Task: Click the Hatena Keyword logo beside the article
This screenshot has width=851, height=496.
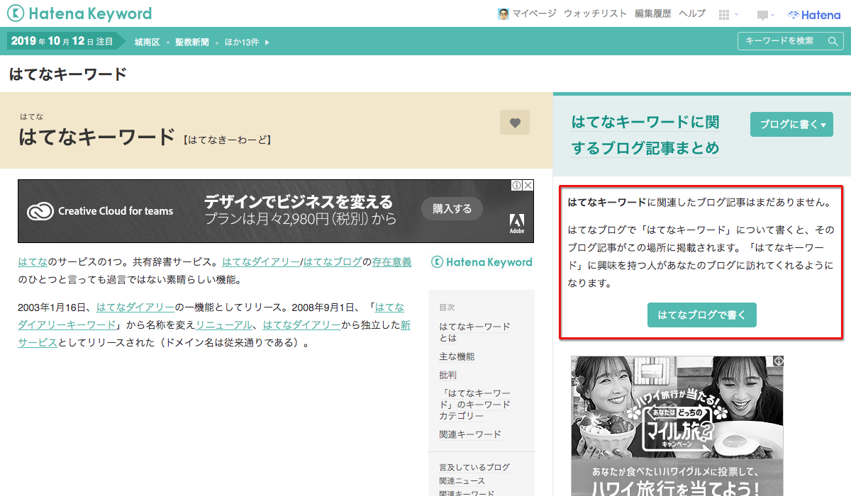Action: pyautogui.click(x=482, y=262)
